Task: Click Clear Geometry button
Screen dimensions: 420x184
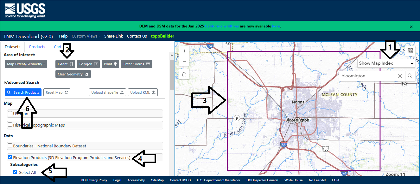Action: [73, 74]
